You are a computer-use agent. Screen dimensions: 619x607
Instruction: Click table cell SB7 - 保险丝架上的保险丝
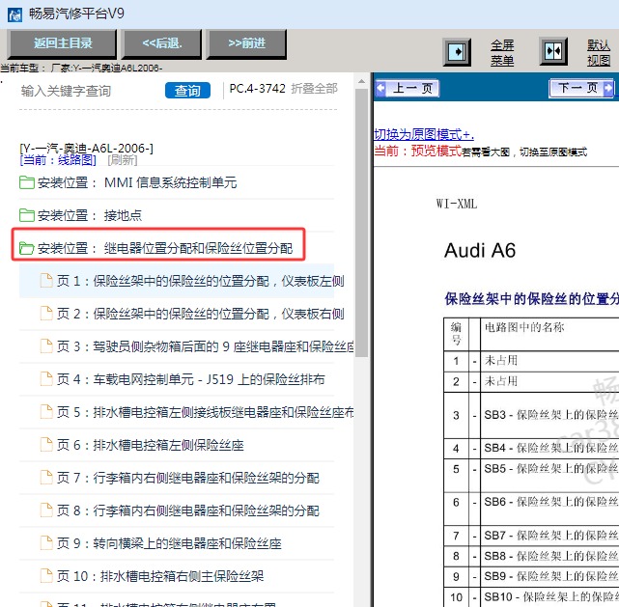[x=550, y=536]
